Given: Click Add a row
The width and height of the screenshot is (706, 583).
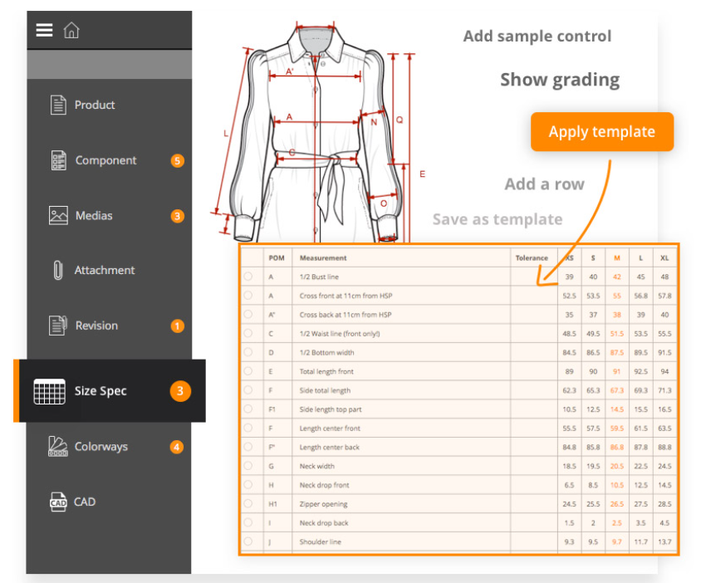Looking at the screenshot, I should click(544, 184).
